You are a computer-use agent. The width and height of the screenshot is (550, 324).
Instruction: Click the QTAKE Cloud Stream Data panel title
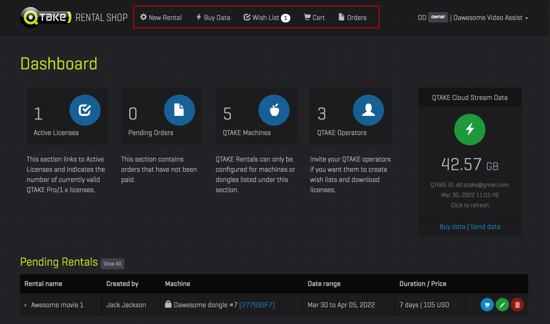tap(470, 98)
